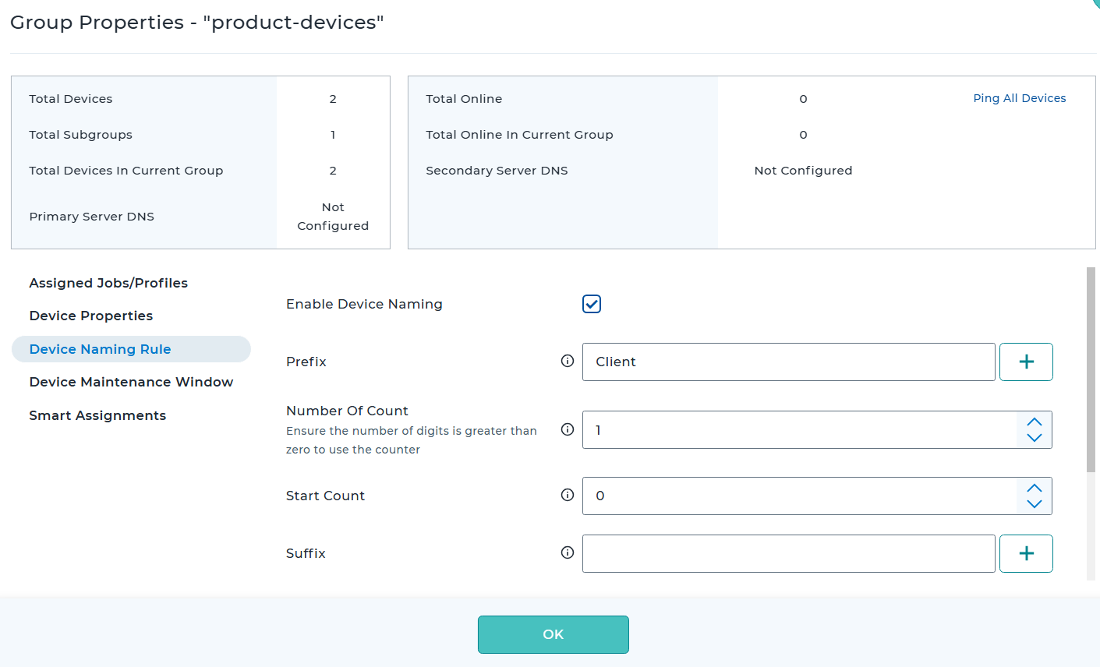Uncheck the Enable Device Naming checkbox

592,304
